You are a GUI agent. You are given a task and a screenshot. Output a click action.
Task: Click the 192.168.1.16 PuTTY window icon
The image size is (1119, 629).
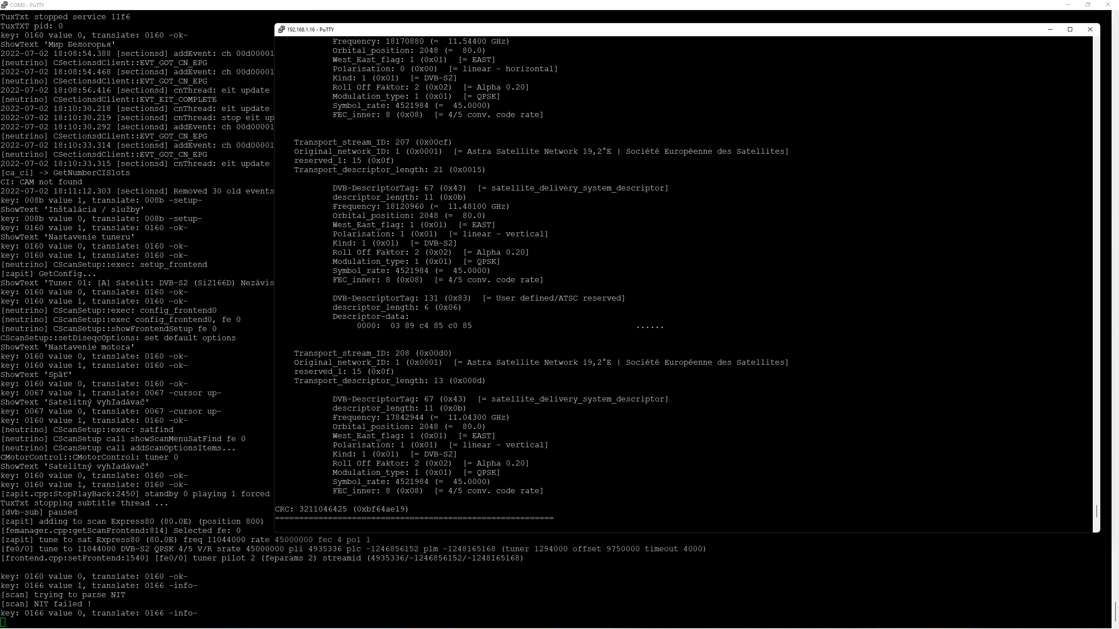281,29
